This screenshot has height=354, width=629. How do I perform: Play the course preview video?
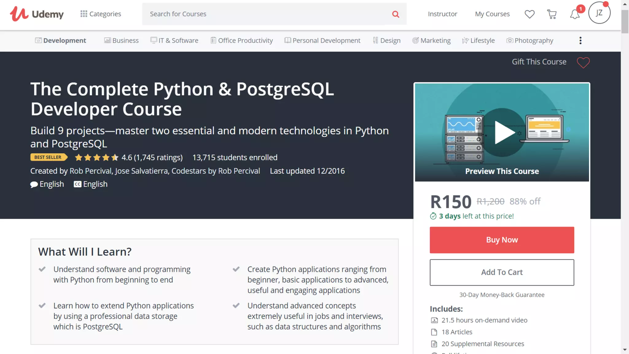point(502,132)
